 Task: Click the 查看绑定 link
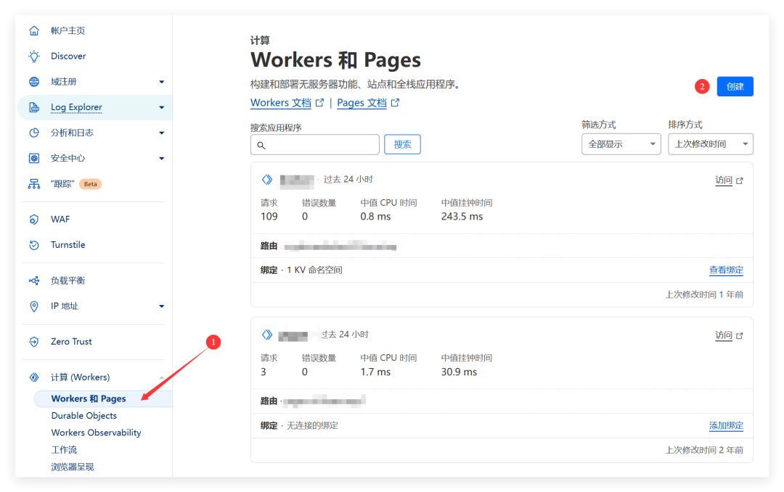(x=726, y=270)
